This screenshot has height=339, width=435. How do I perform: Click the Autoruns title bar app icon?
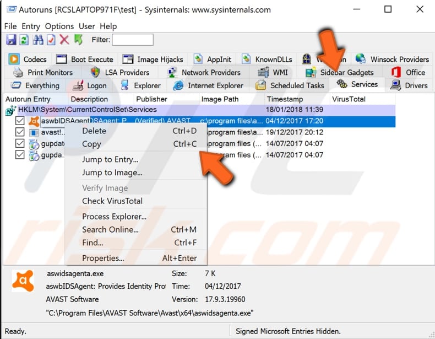(12, 9)
